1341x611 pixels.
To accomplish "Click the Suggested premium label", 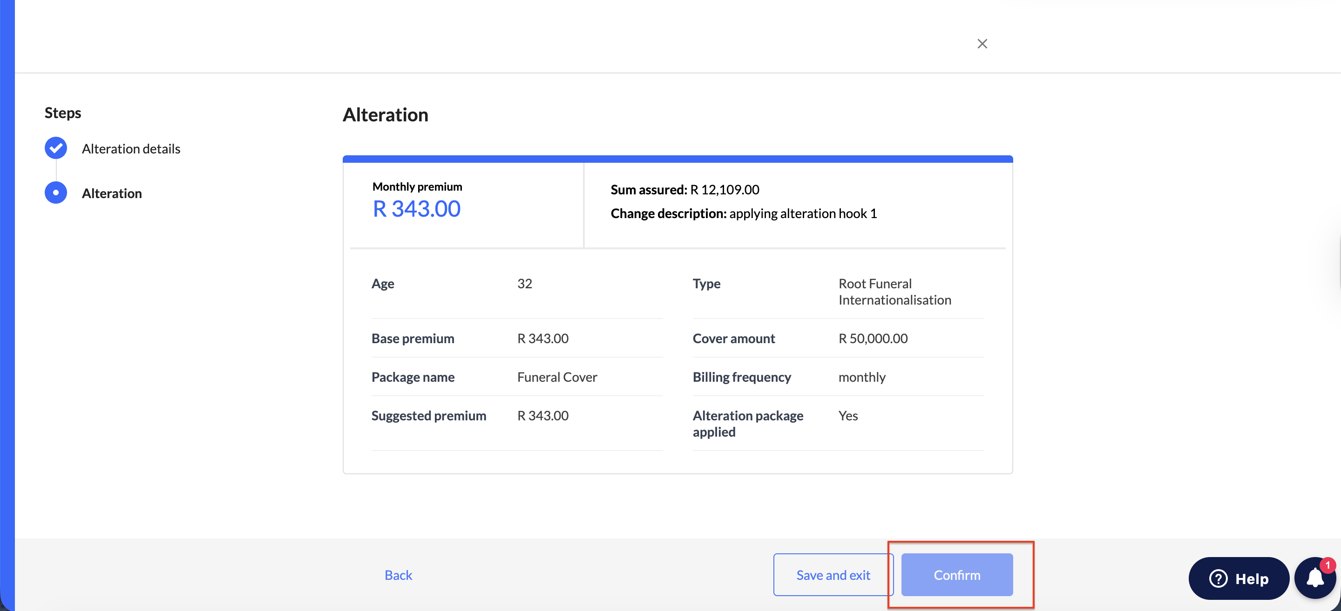I will tap(428, 416).
